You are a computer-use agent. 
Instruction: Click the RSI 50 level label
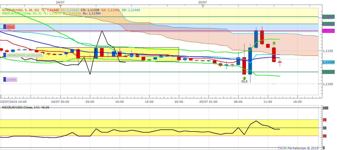tap(325, 128)
